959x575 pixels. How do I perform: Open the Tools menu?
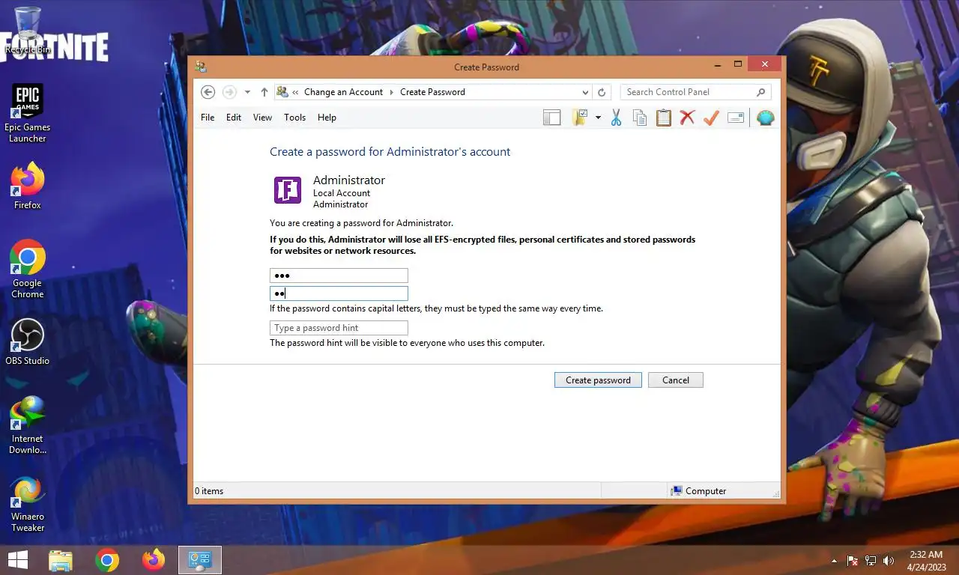(x=294, y=118)
